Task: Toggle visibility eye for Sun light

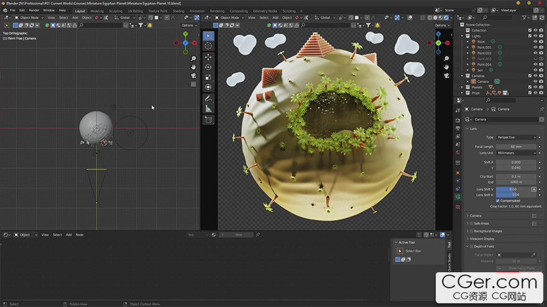Action: click(x=535, y=70)
